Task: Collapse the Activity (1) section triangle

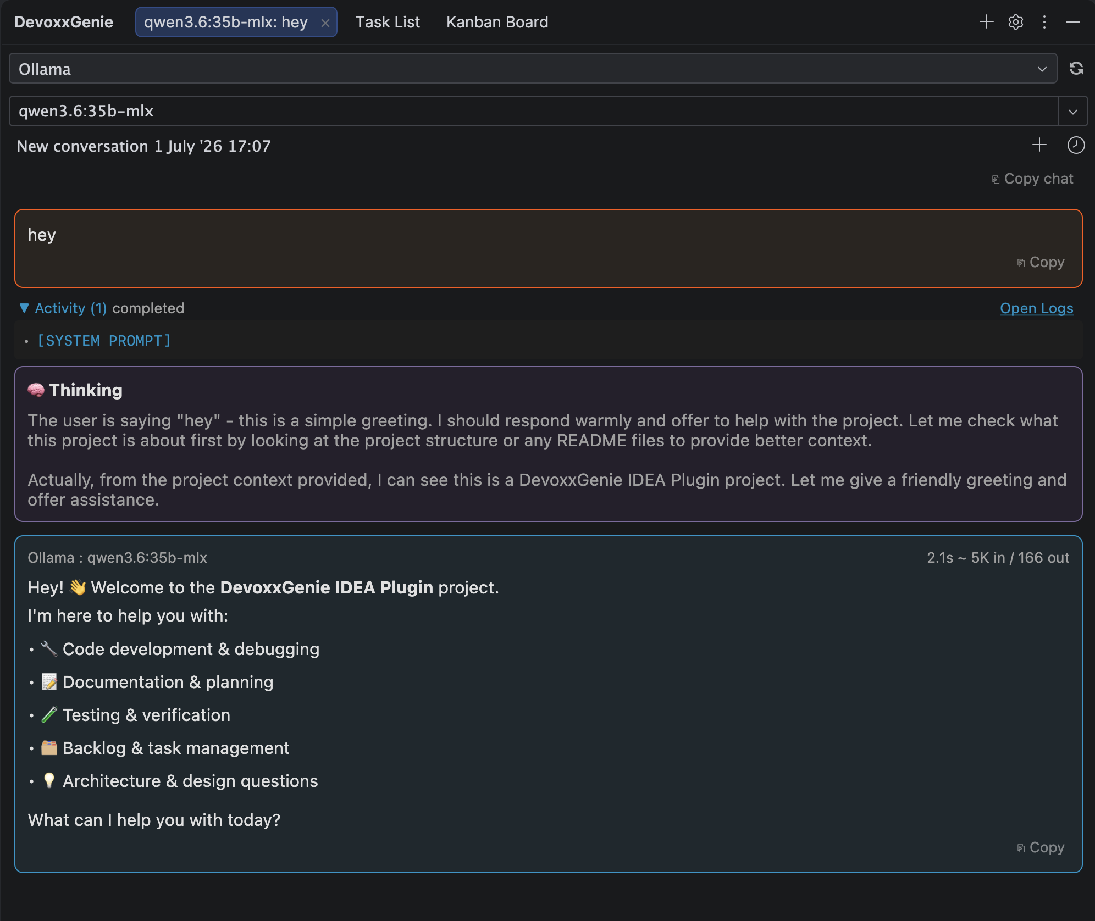Action: pyautogui.click(x=24, y=308)
